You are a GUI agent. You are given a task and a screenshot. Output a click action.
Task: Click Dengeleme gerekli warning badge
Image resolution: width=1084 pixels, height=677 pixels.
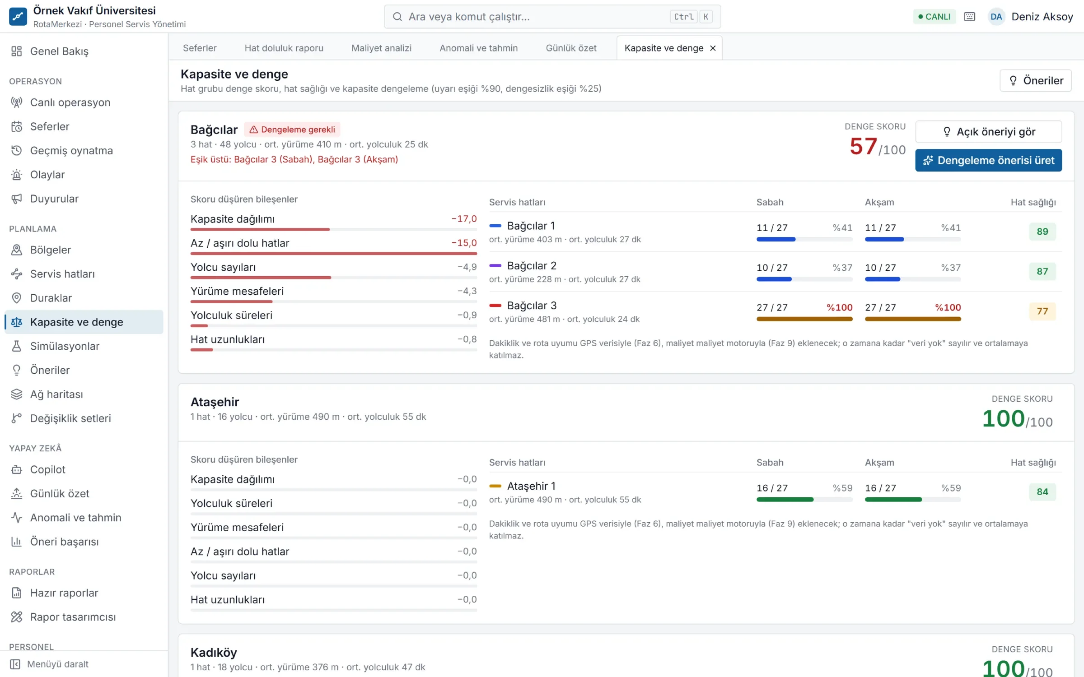click(x=292, y=130)
